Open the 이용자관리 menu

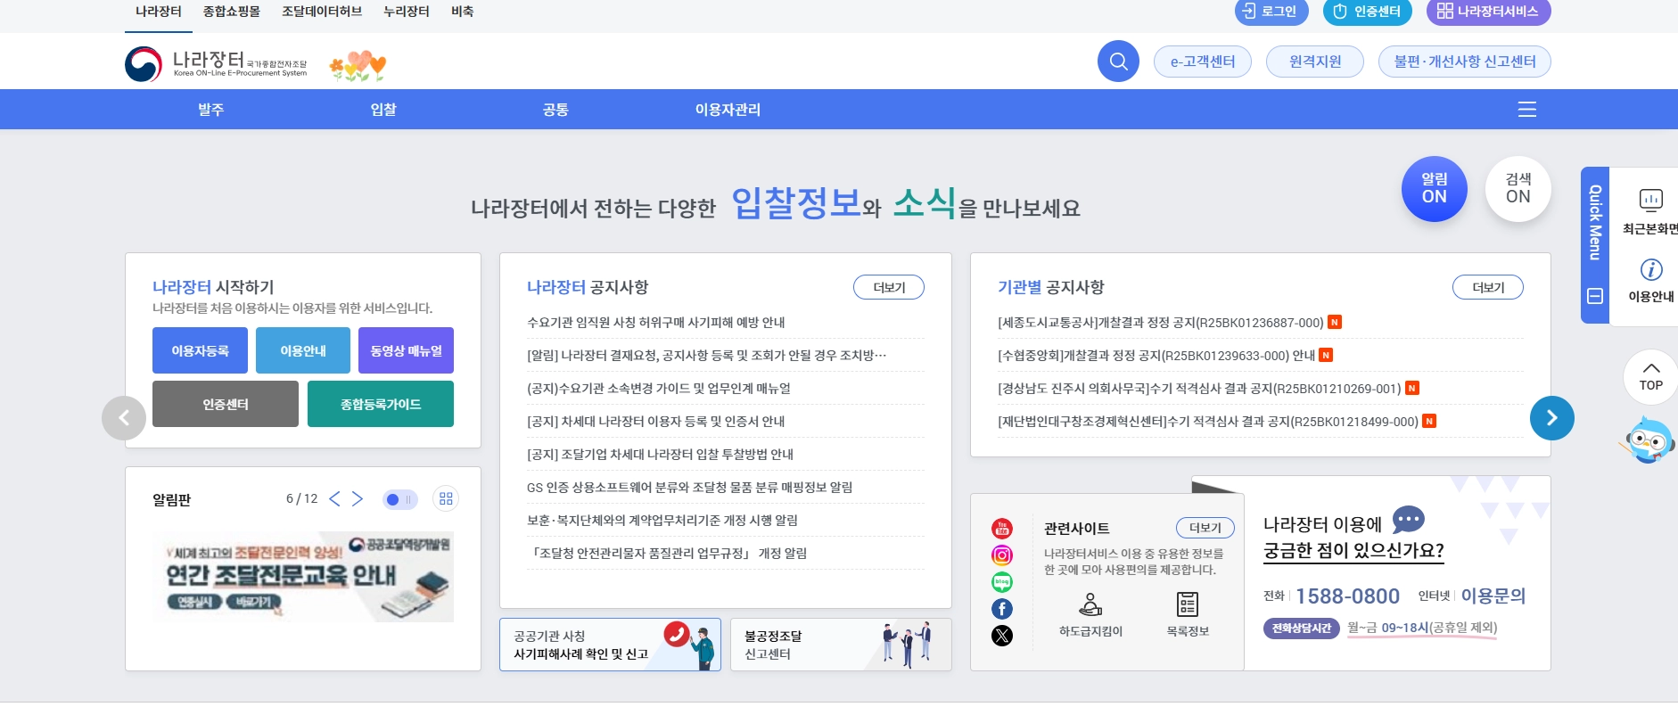[728, 109]
